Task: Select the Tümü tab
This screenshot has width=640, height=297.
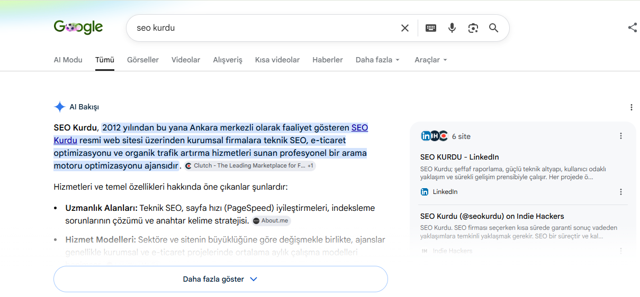Action: pos(105,60)
